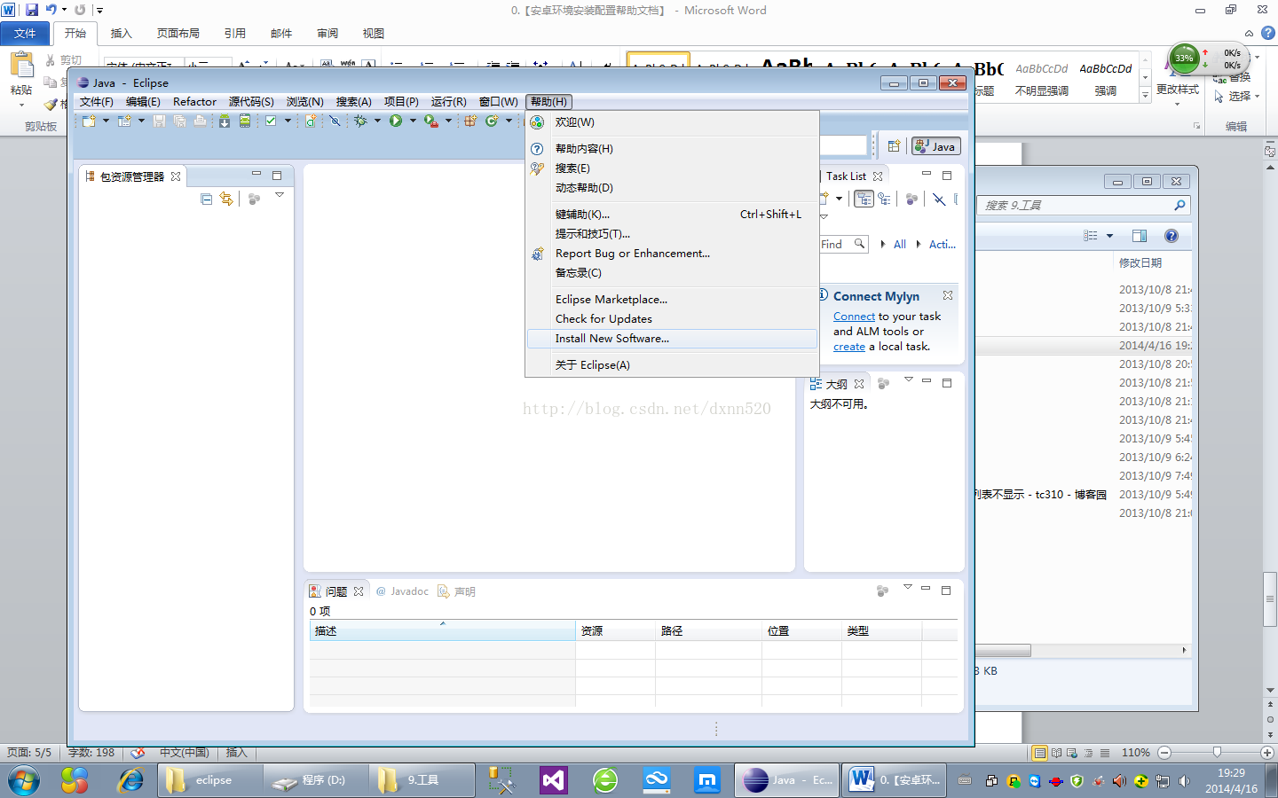The height and width of the screenshot is (798, 1278).
Task: Click the Open Perspective icon beside Java
Action: [x=894, y=146]
